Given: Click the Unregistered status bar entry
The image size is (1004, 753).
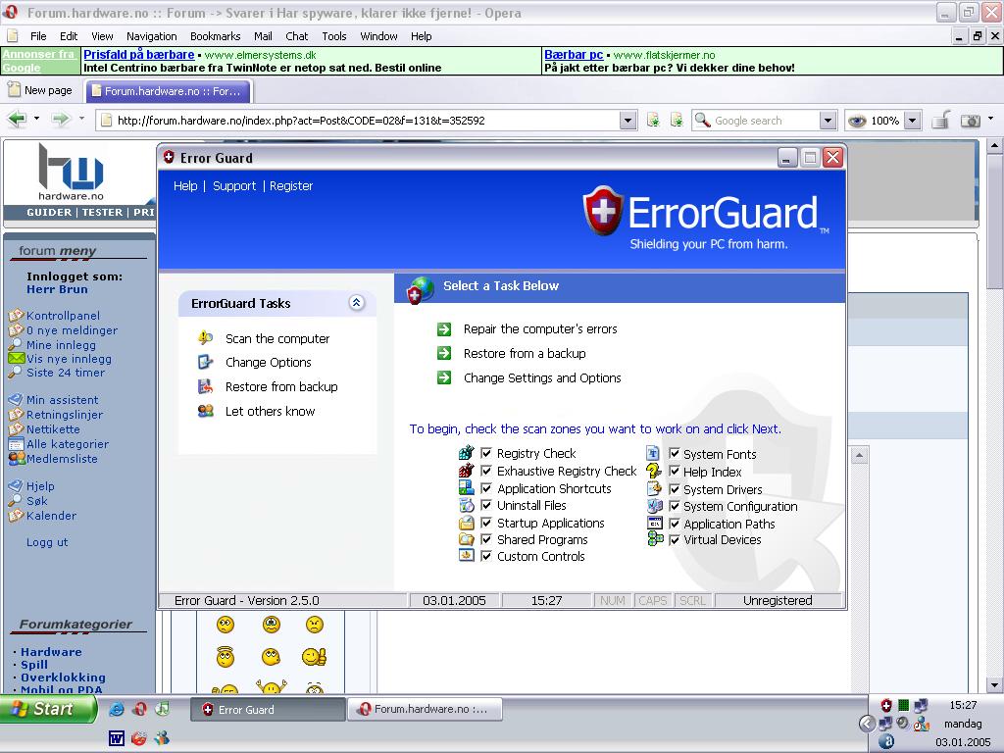Looking at the screenshot, I should 778,601.
